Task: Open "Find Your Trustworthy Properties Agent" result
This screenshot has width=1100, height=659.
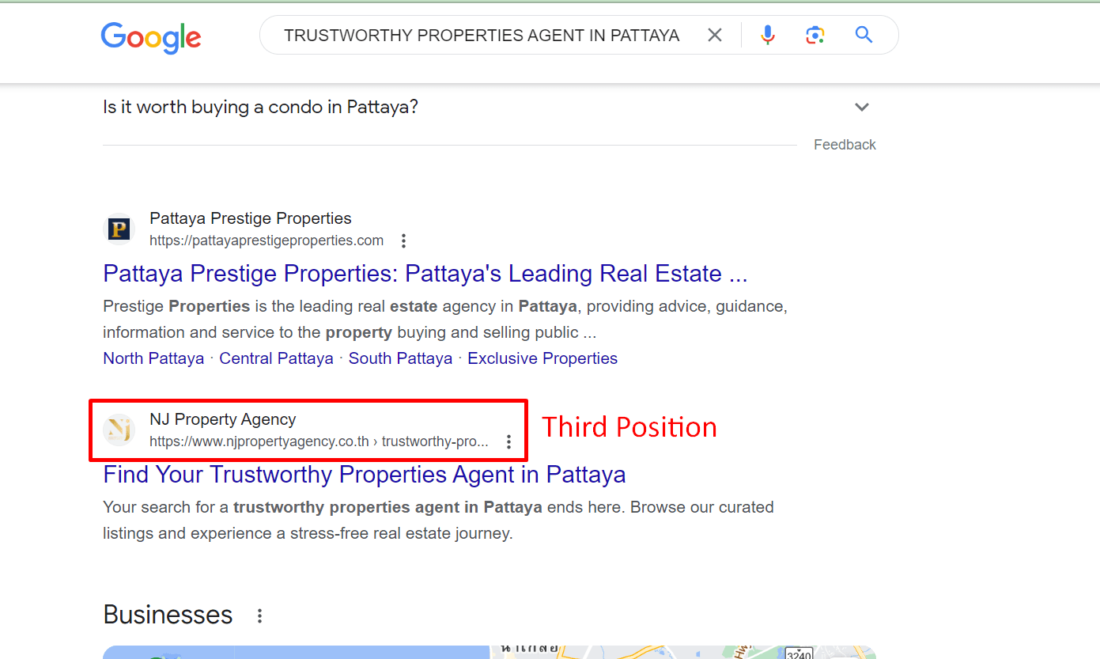Action: coord(364,475)
